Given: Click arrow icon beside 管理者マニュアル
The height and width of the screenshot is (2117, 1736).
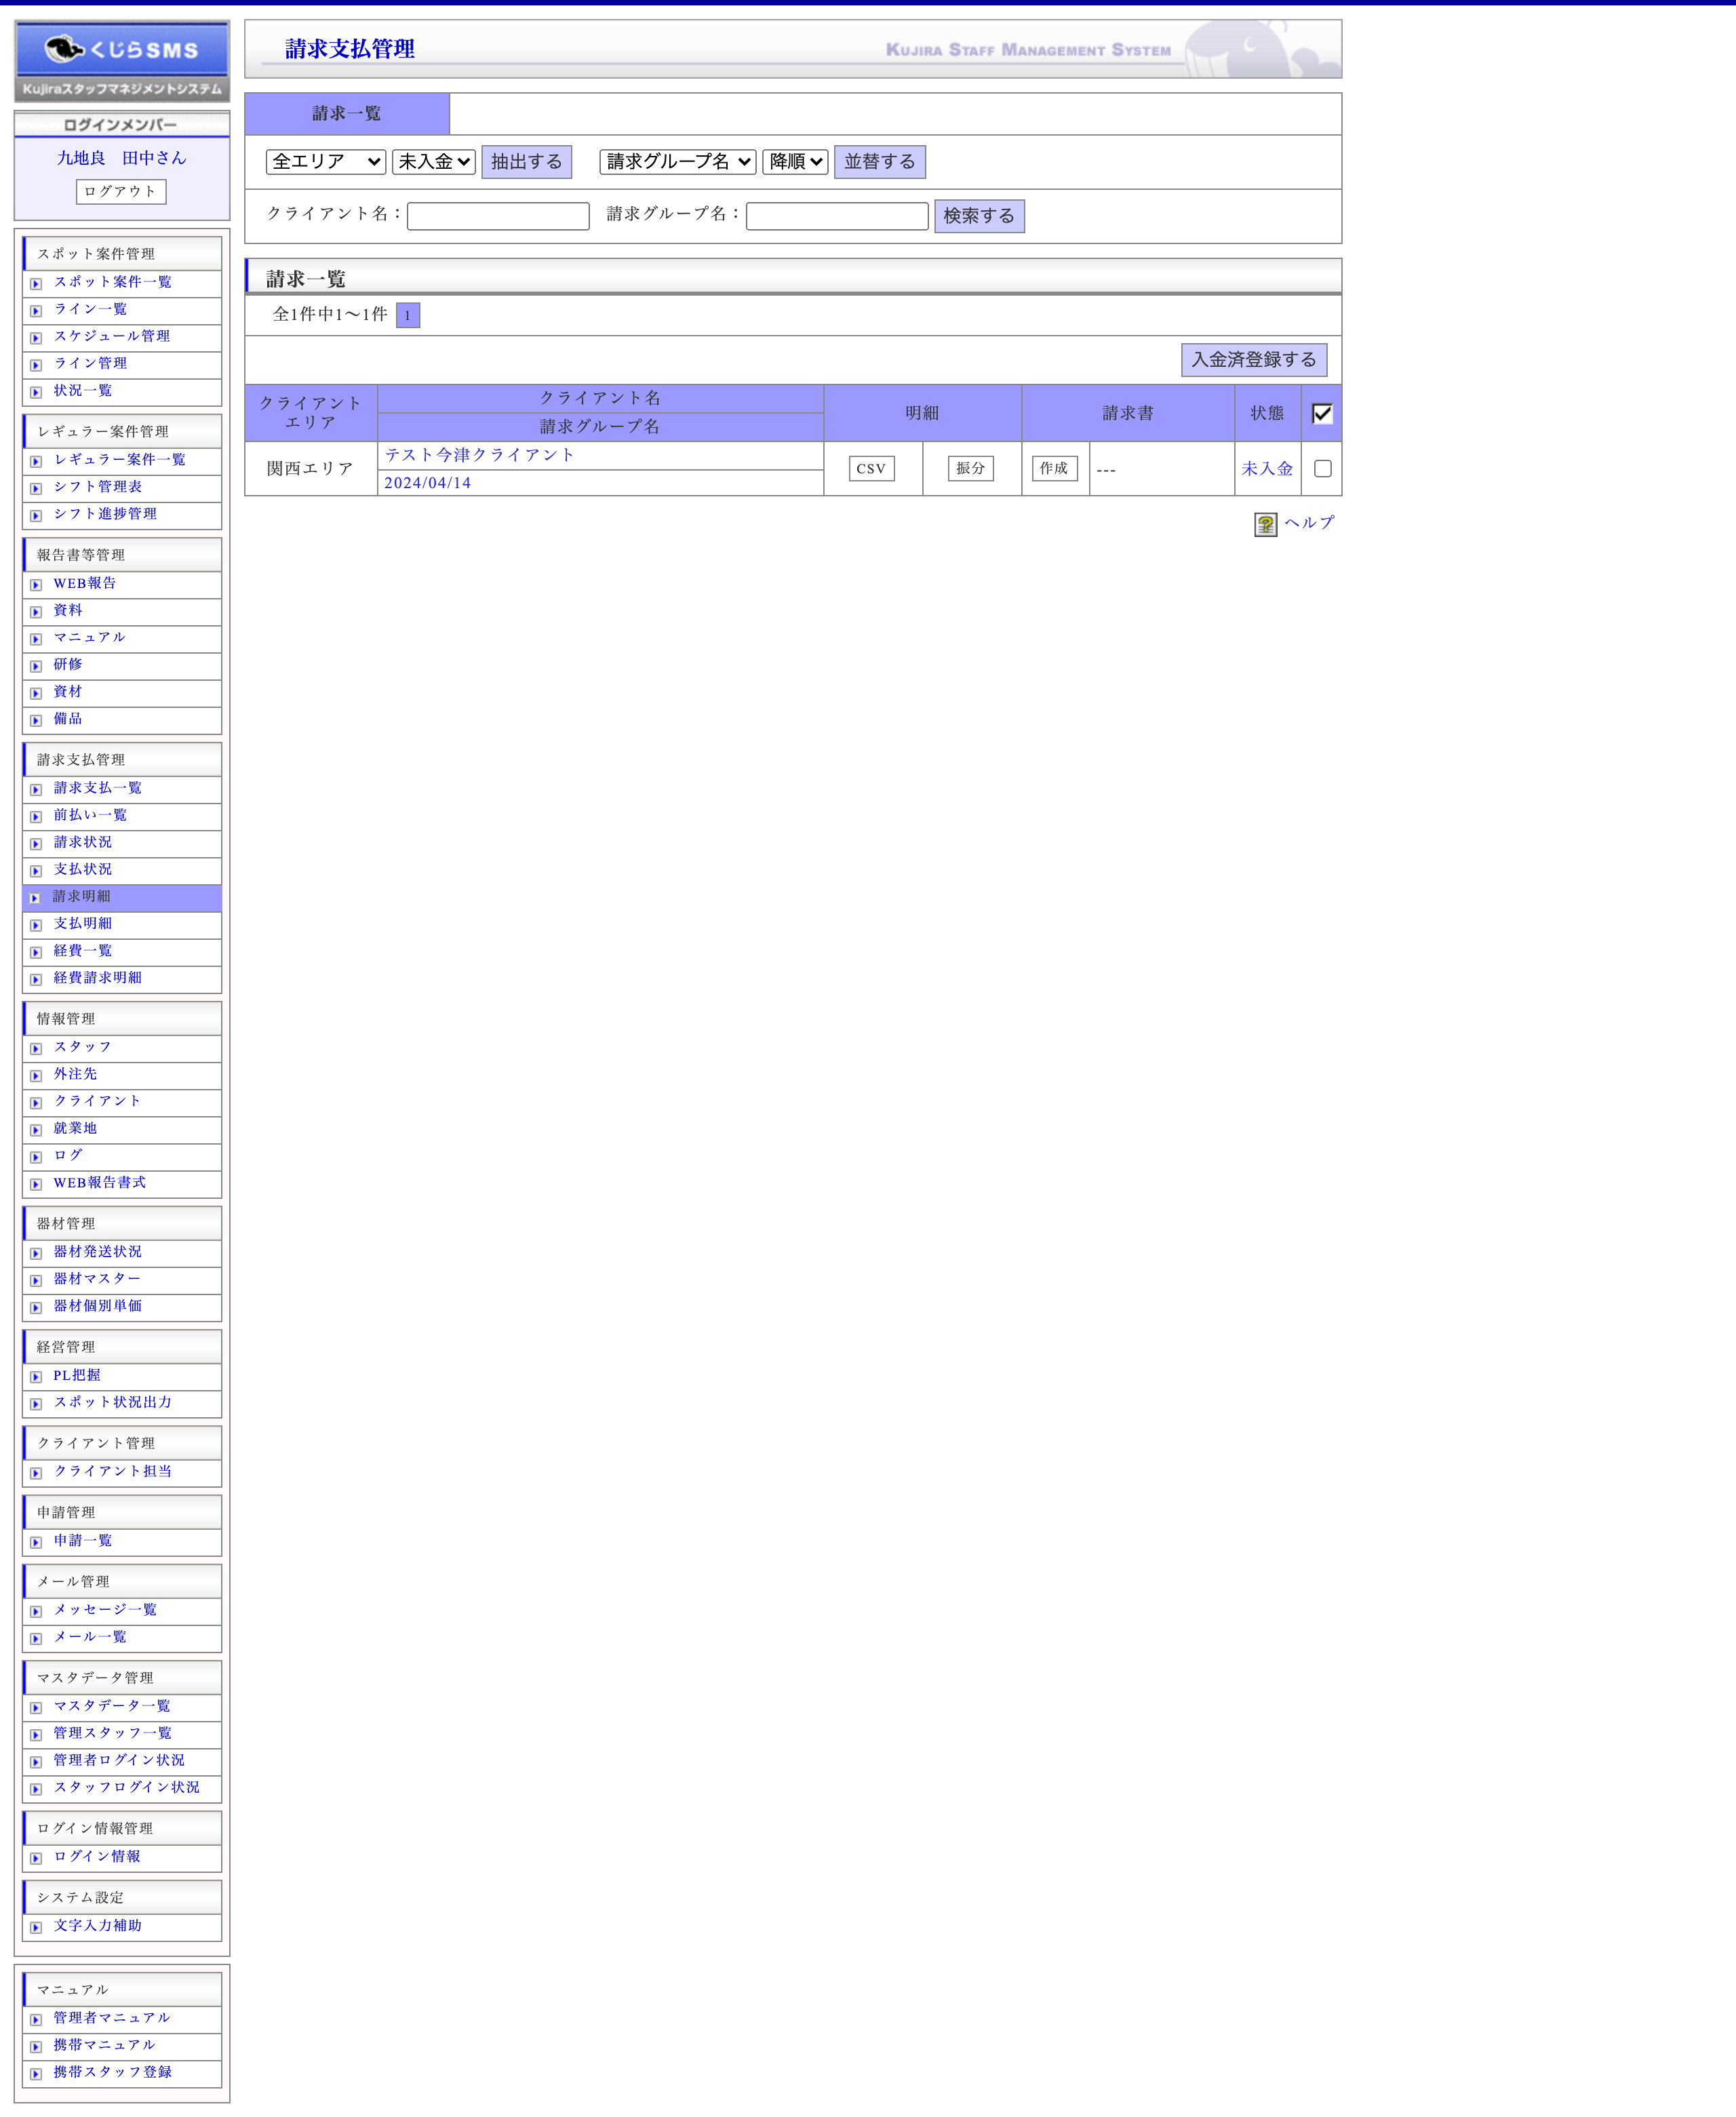Looking at the screenshot, I should tap(36, 2019).
